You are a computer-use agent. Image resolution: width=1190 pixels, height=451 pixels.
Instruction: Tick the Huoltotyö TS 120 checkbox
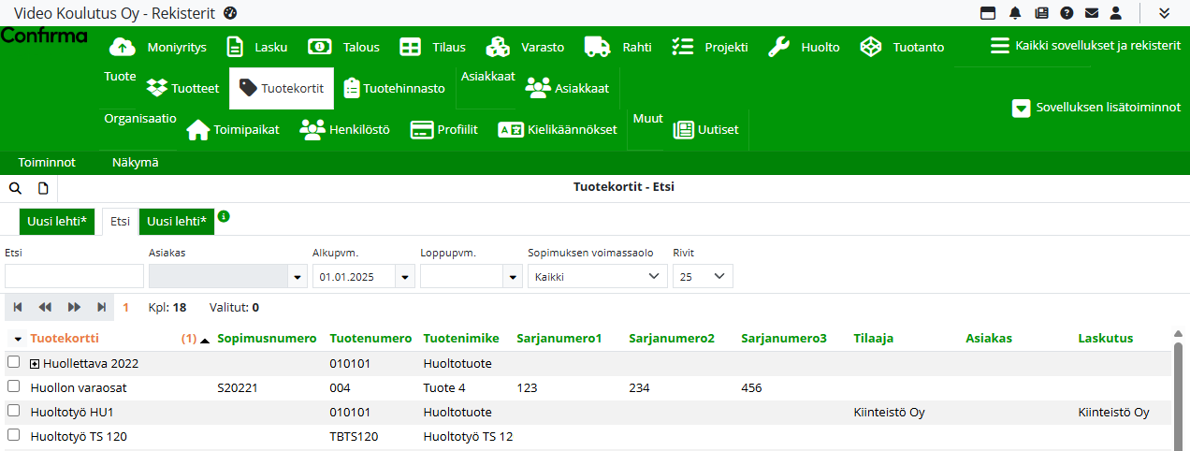pos(13,435)
